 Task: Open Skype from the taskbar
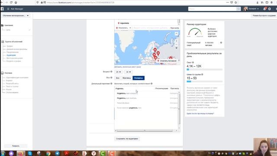pos(30,153)
